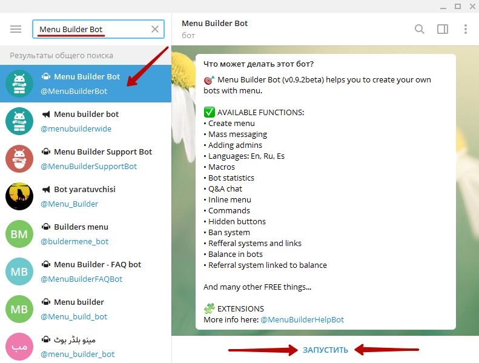The width and height of the screenshot is (479, 363).
Task: Click the red Support Bot avatar
Action: click(x=19, y=159)
